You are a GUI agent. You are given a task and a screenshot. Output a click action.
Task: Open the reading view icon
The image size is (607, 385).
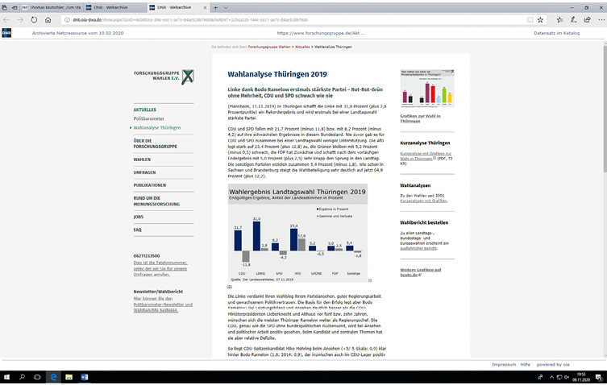[x=530, y=20]
